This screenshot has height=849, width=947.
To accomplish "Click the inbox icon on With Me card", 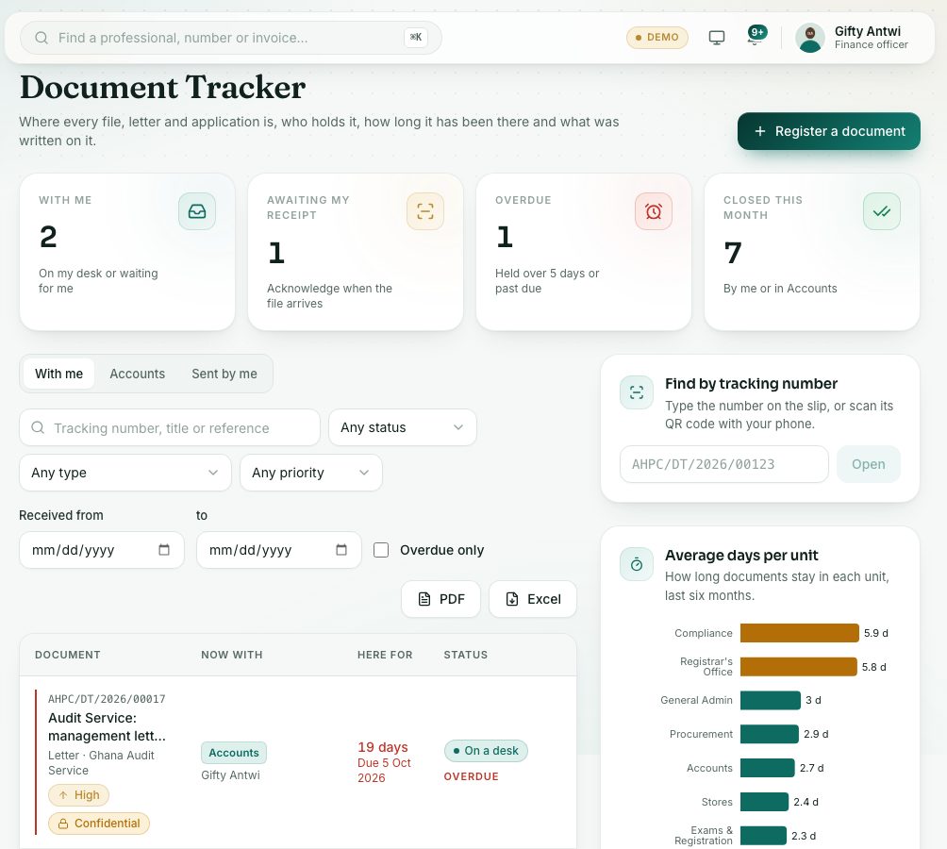I will 197,211.
